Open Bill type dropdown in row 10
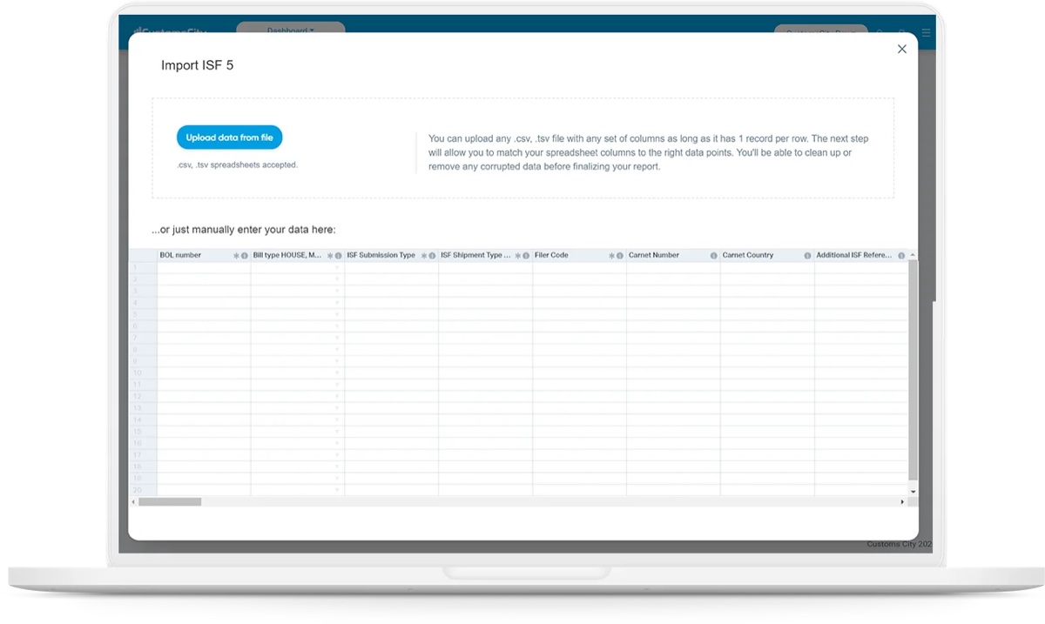Screen dimensions: 1045x624 [x=338, y=373]
